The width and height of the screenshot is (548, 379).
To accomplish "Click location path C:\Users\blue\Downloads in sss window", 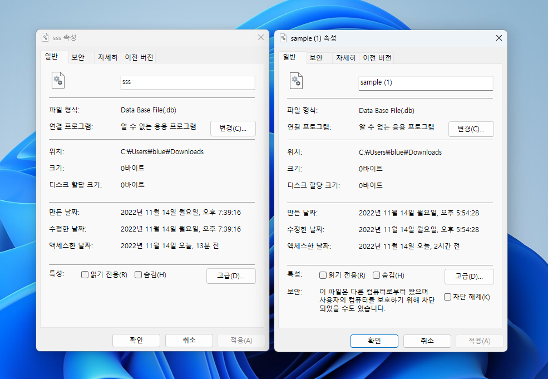I will pyautogui.click(x=162, y=152).
